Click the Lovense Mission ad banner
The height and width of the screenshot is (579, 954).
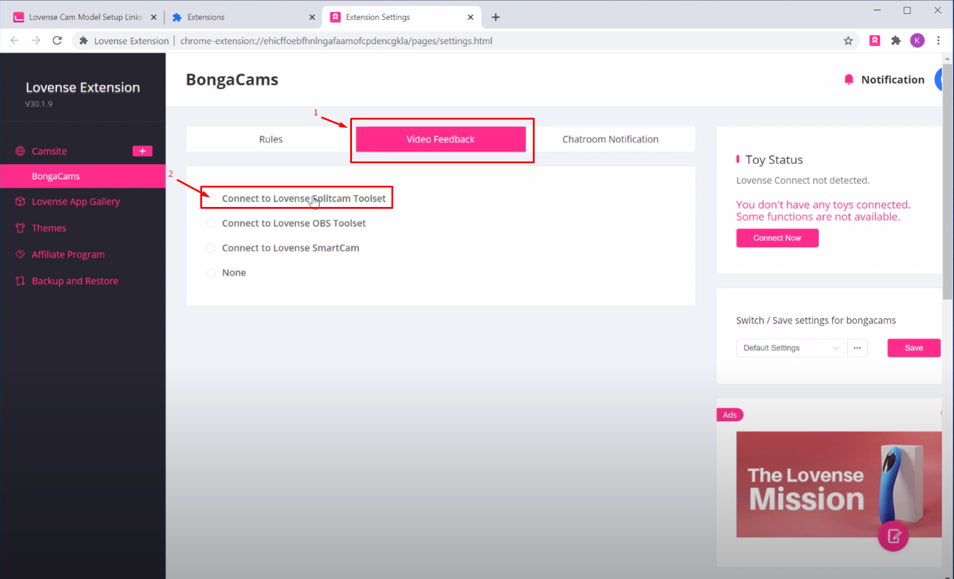[x=839, y=484]
